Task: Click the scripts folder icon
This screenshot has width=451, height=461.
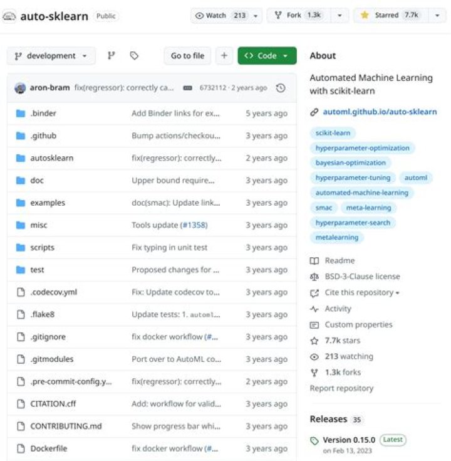Action: 21,247
